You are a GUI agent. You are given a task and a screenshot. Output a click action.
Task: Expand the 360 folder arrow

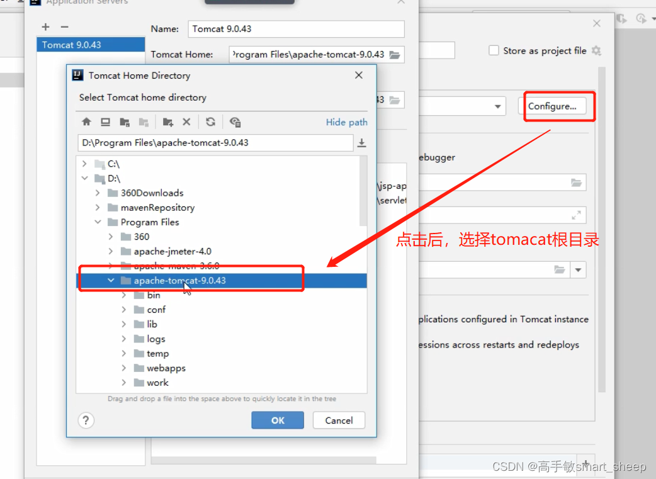pos(111,237)
